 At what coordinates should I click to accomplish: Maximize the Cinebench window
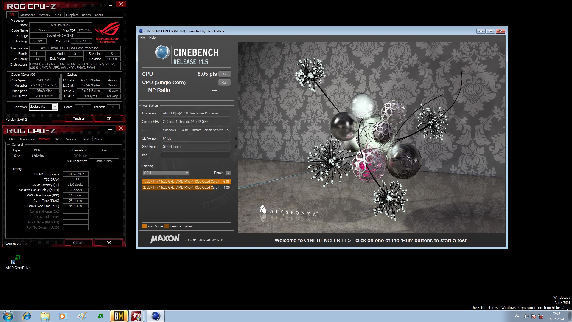(x=491, y=31)
